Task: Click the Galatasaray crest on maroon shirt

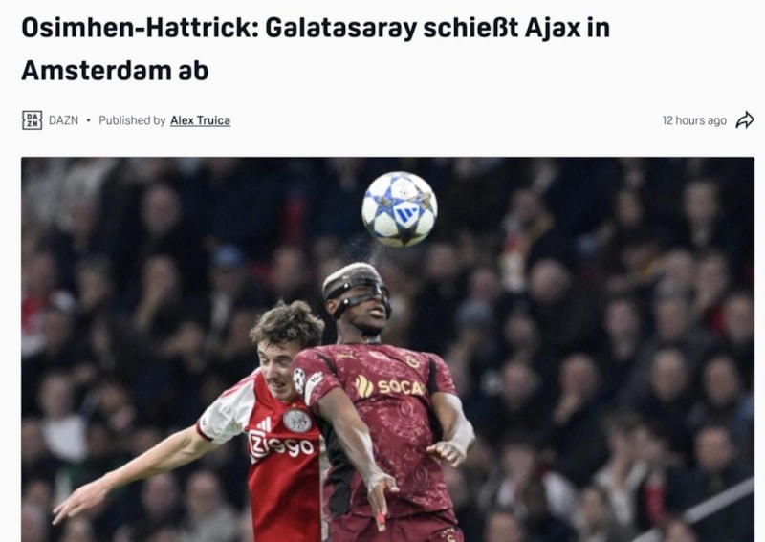Action: (x=413, y=361)
